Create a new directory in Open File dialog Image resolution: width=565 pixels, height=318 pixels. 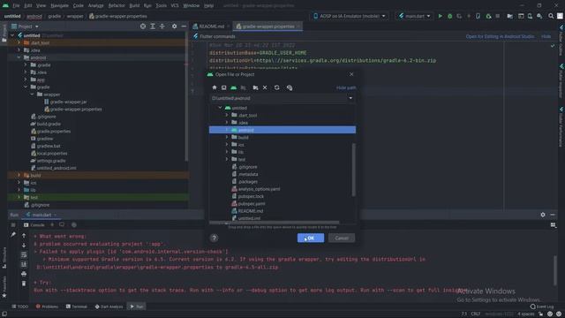(x=255, y=87)
